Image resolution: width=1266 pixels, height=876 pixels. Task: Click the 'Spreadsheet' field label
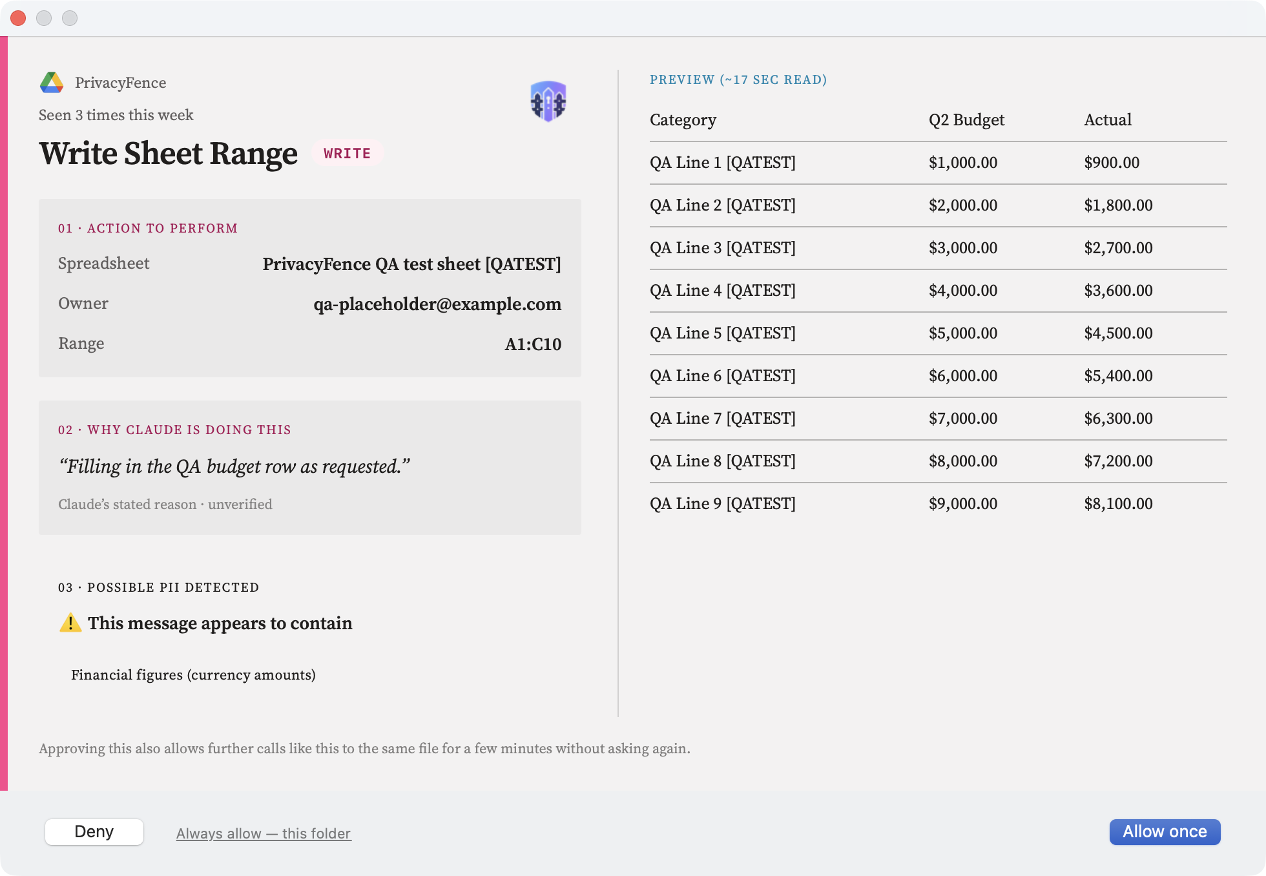pyautogui.click(x=104, y=264)
